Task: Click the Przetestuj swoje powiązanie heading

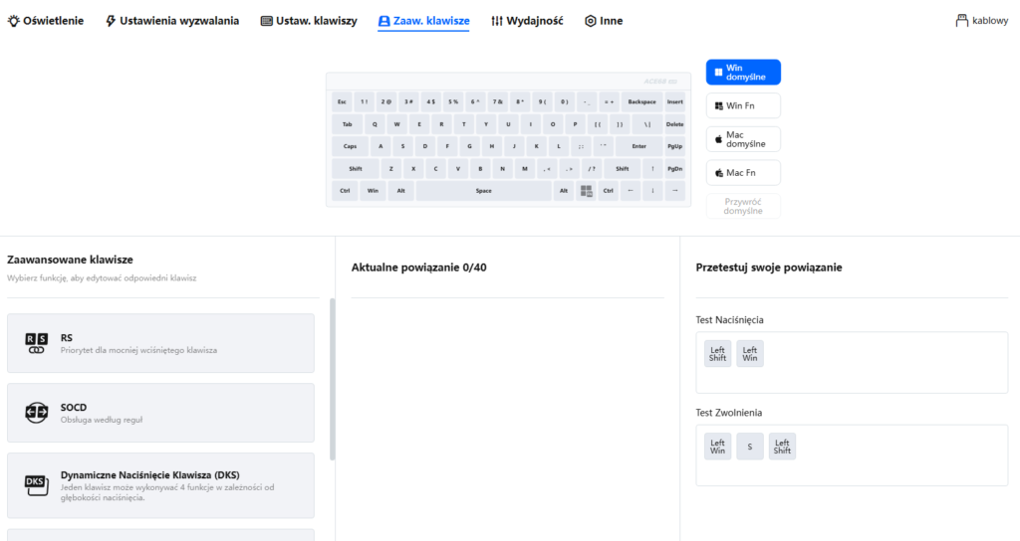Action: tap(769, 267)
